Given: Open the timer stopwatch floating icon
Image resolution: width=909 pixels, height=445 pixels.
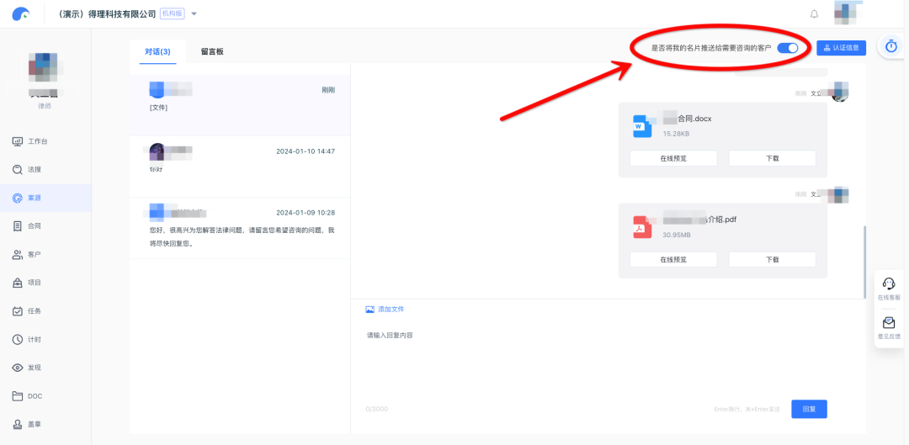Looking at the screenshot, I should (891, 45).
